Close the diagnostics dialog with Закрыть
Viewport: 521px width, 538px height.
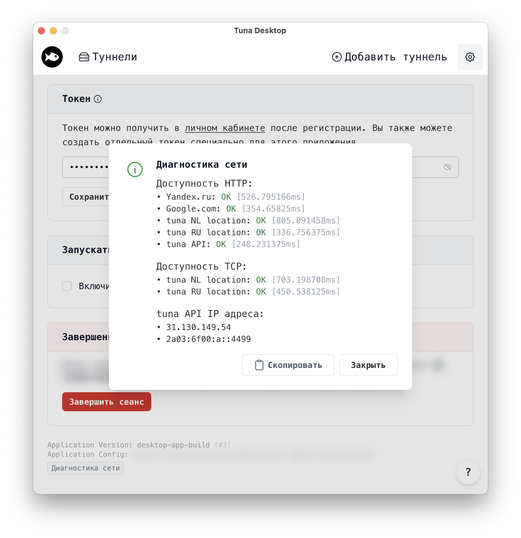click(x=368, y=365)
